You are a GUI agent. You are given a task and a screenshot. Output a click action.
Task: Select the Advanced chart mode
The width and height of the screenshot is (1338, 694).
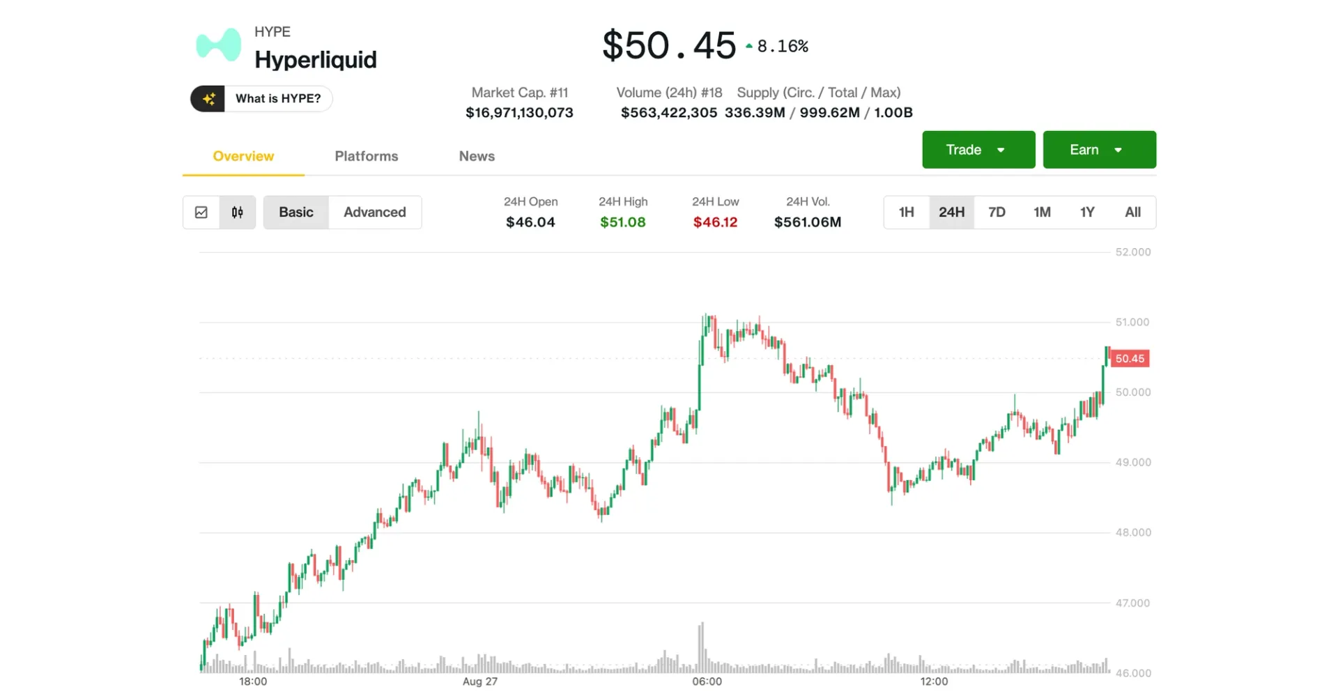pyautogui.click(x=374, y=212)
